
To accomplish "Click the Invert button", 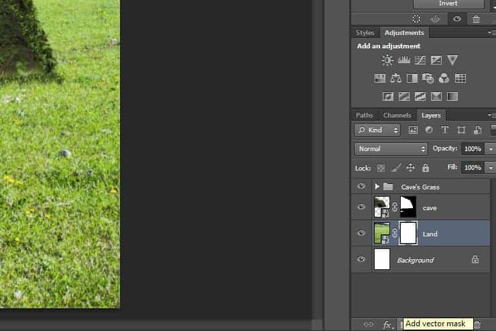I will coord(448,3).
